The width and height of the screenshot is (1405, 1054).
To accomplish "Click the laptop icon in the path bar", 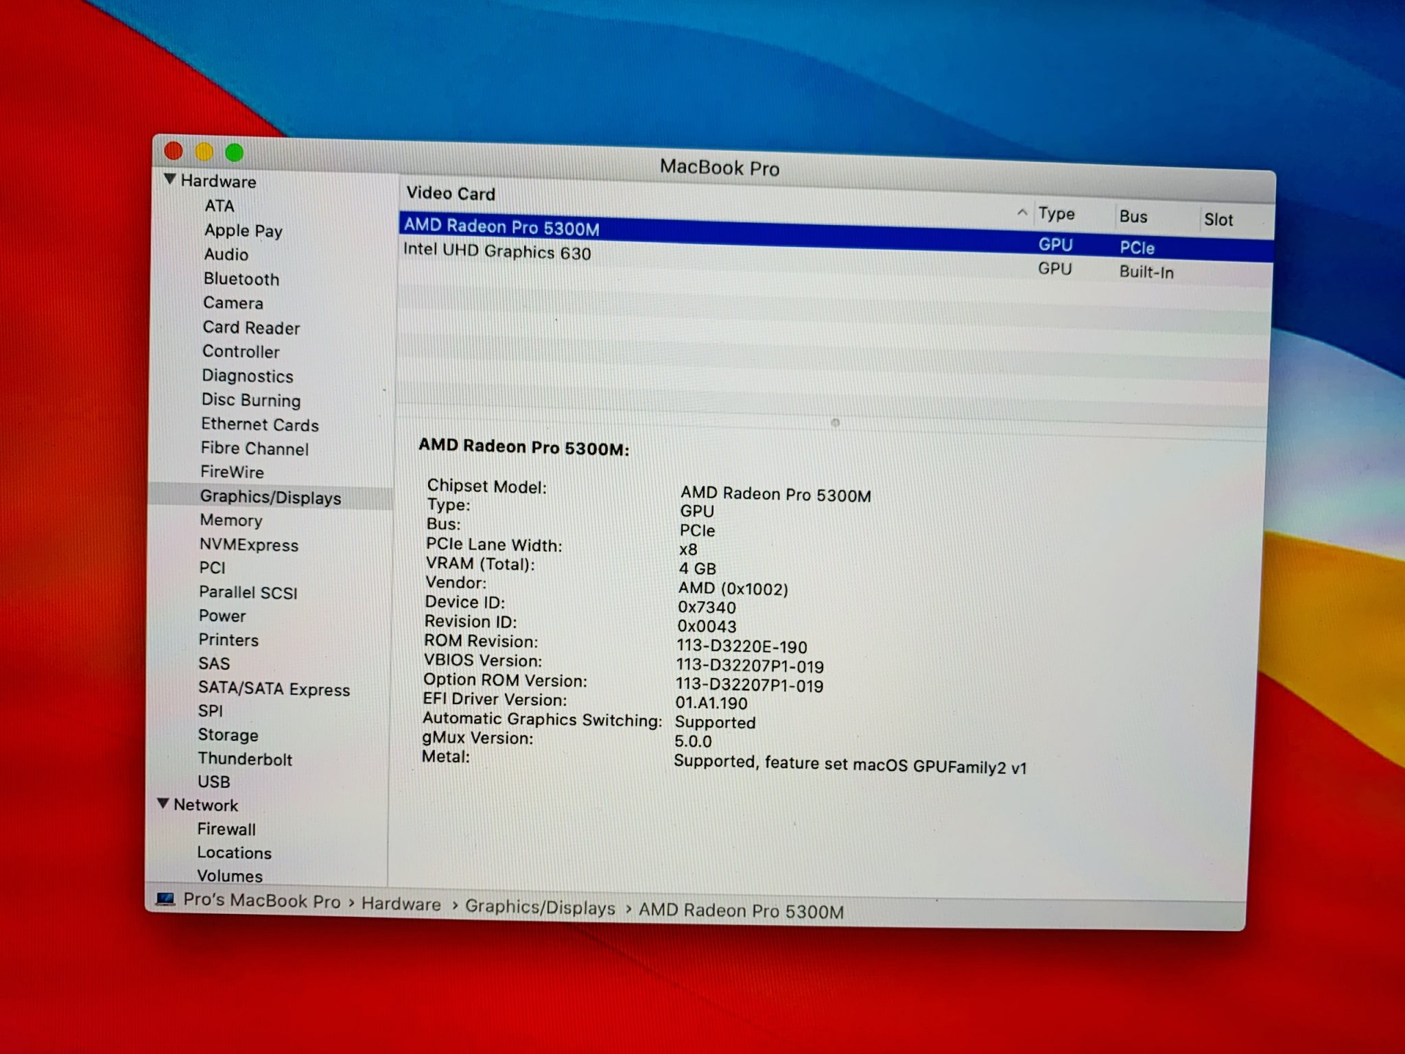I will click(x=165, y=899).
